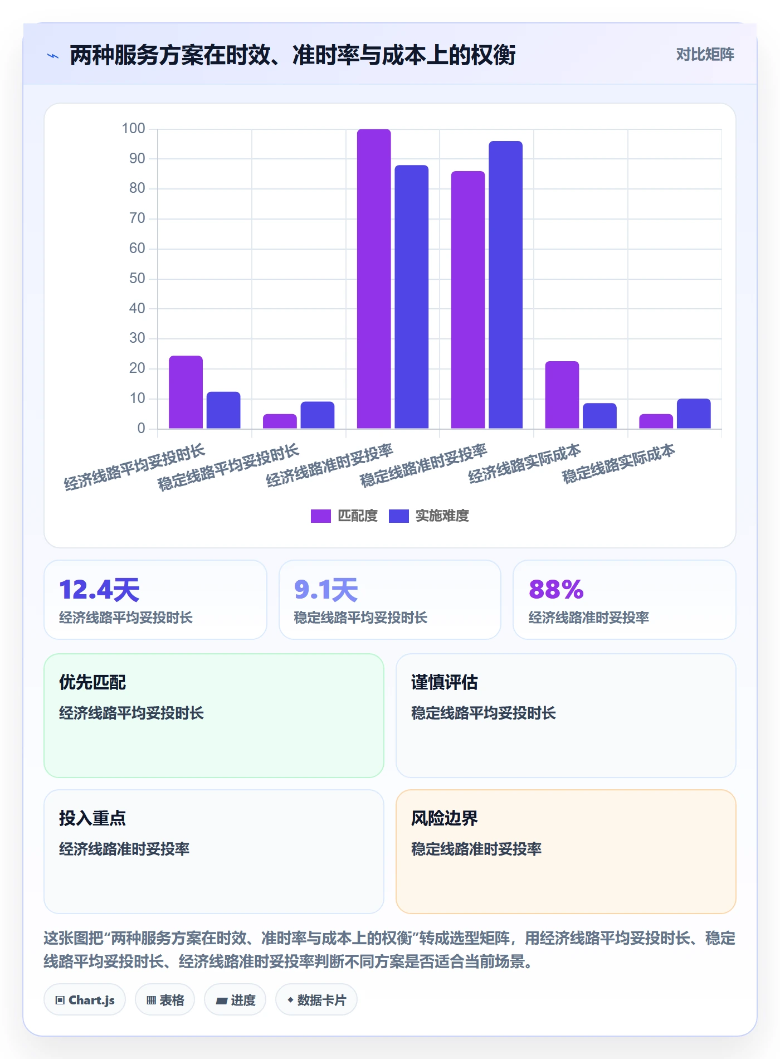
Task: Click the 9.1天 stat value
Action: click(326, 590)
